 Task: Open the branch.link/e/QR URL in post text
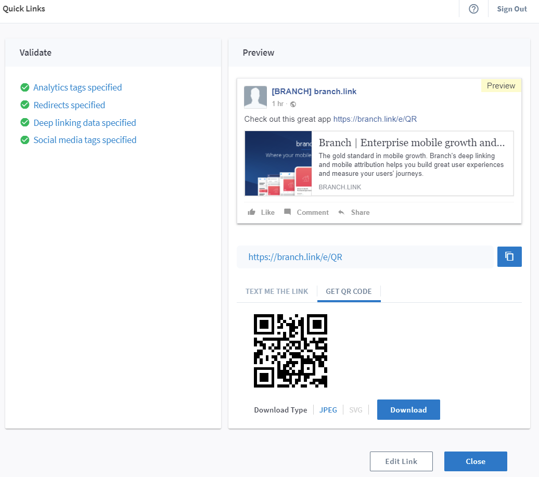pos(375,119)
